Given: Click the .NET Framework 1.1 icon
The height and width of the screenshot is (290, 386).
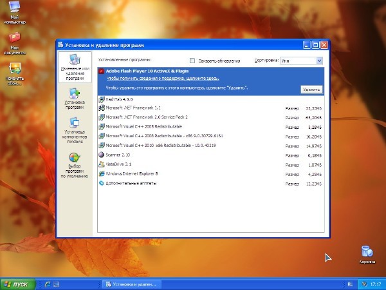Looking at the screenshot, I should 102,108.
